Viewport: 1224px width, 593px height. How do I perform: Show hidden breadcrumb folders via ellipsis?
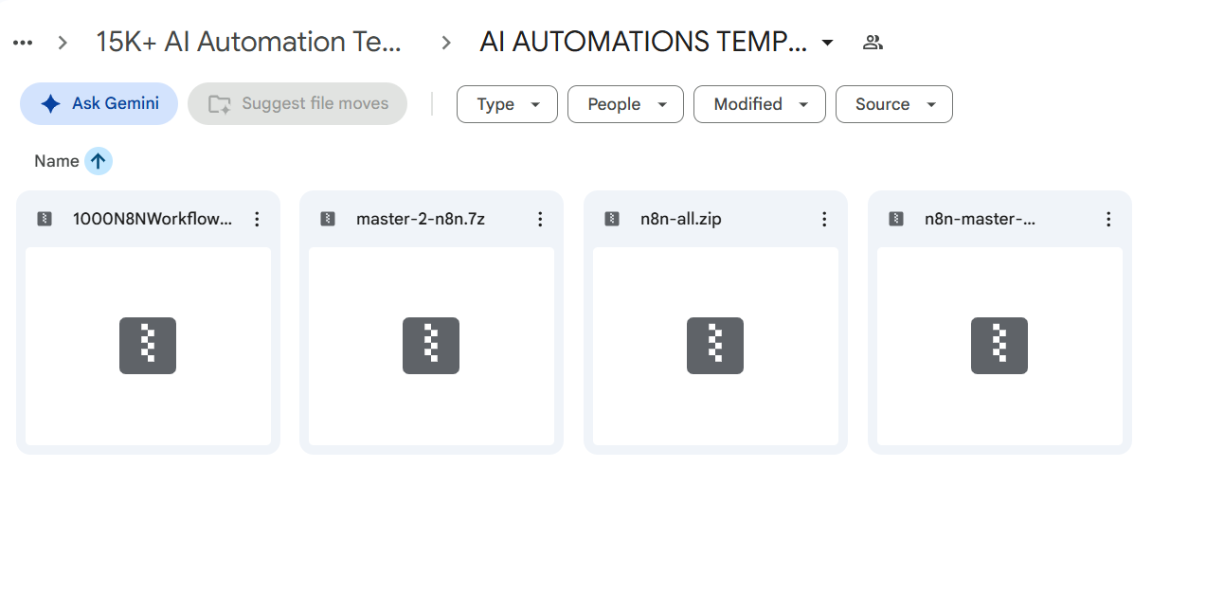23,43
